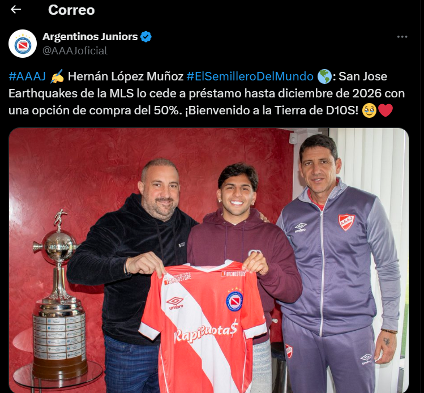
Task: Click the Umbro logo on the jersey
Action: (x=175, y=303)
